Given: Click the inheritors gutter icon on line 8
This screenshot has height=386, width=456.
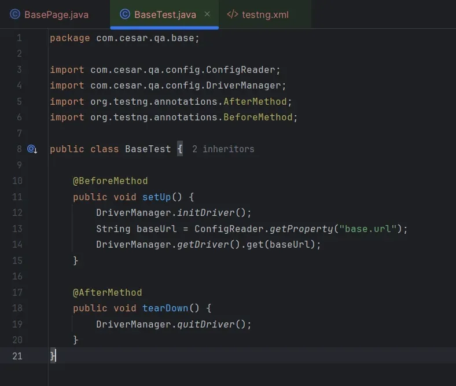Looking at the screenshot, I should tap(32, 149).
